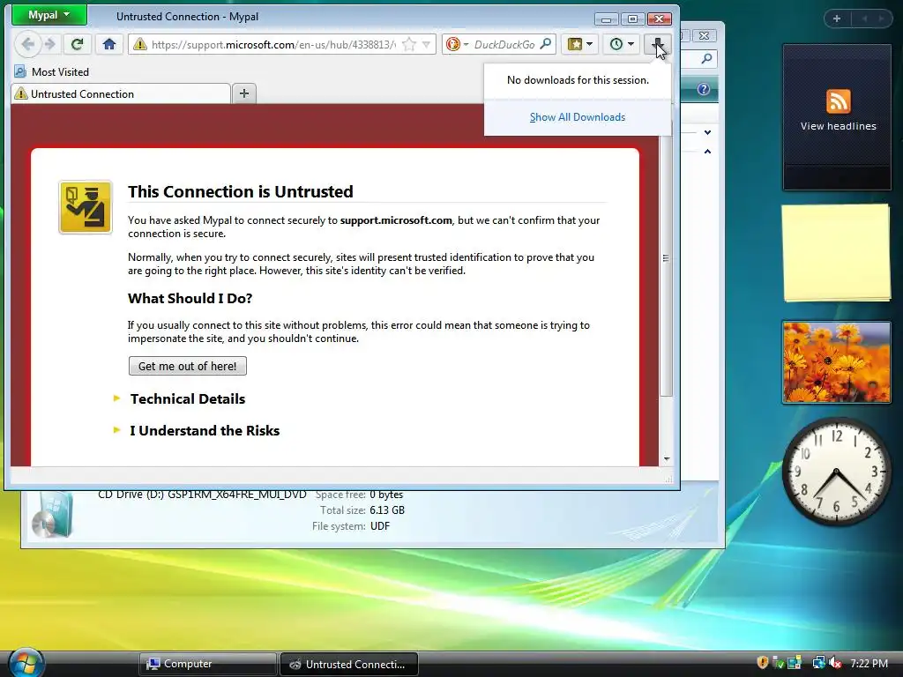
Task: Open the History clock dropdown button
Action: [x=622, y=44]
